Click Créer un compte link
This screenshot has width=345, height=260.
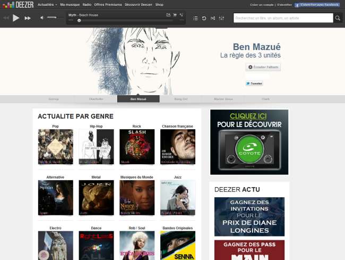point(262,5)
